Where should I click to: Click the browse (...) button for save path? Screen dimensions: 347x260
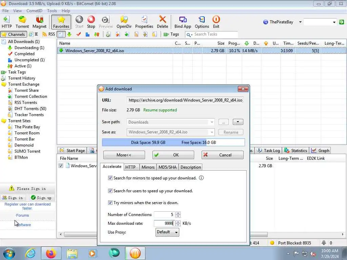[x=224, y=122]
